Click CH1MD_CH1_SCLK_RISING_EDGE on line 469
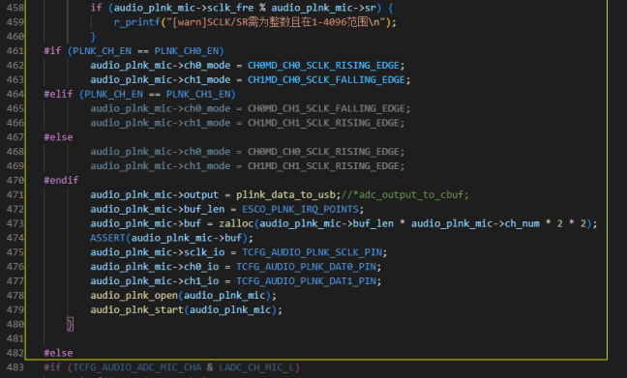 pos(323,166)
